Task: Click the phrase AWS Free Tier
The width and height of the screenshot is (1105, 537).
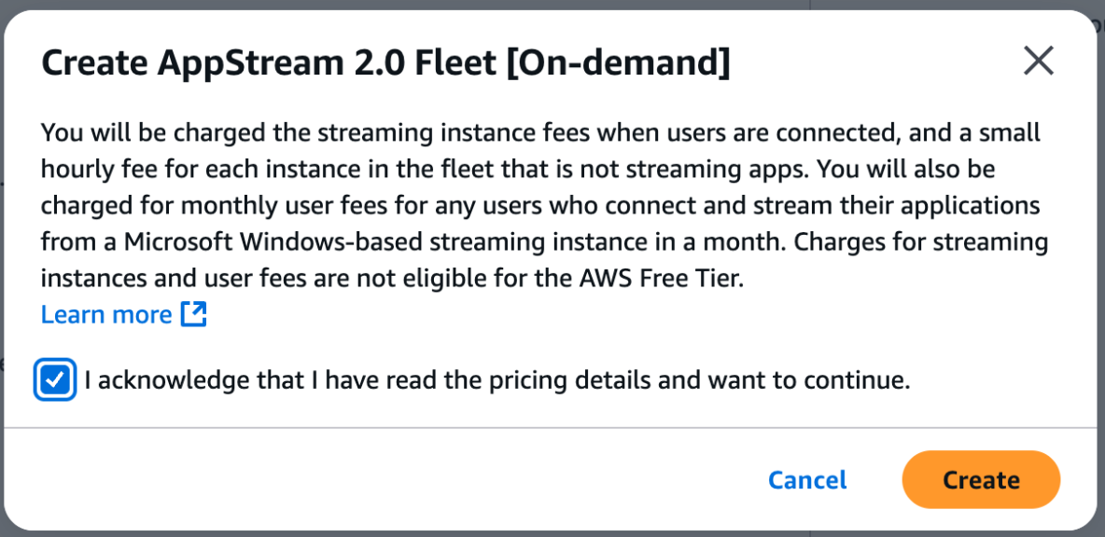Action: pos(661,279)
